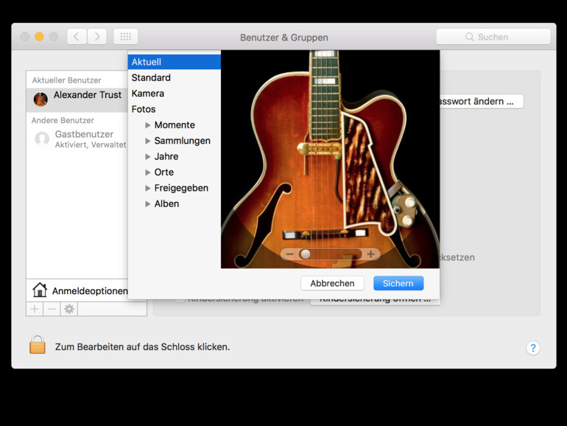Viewport: 567px width, 426px height.
Task: Click in the Suchen search field
Action: (493, 37)
